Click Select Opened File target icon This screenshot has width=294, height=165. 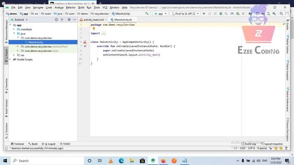56,20
